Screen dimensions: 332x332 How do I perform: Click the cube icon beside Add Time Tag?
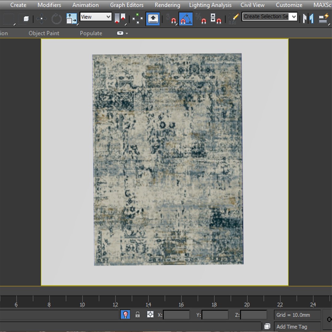[267, 326]
